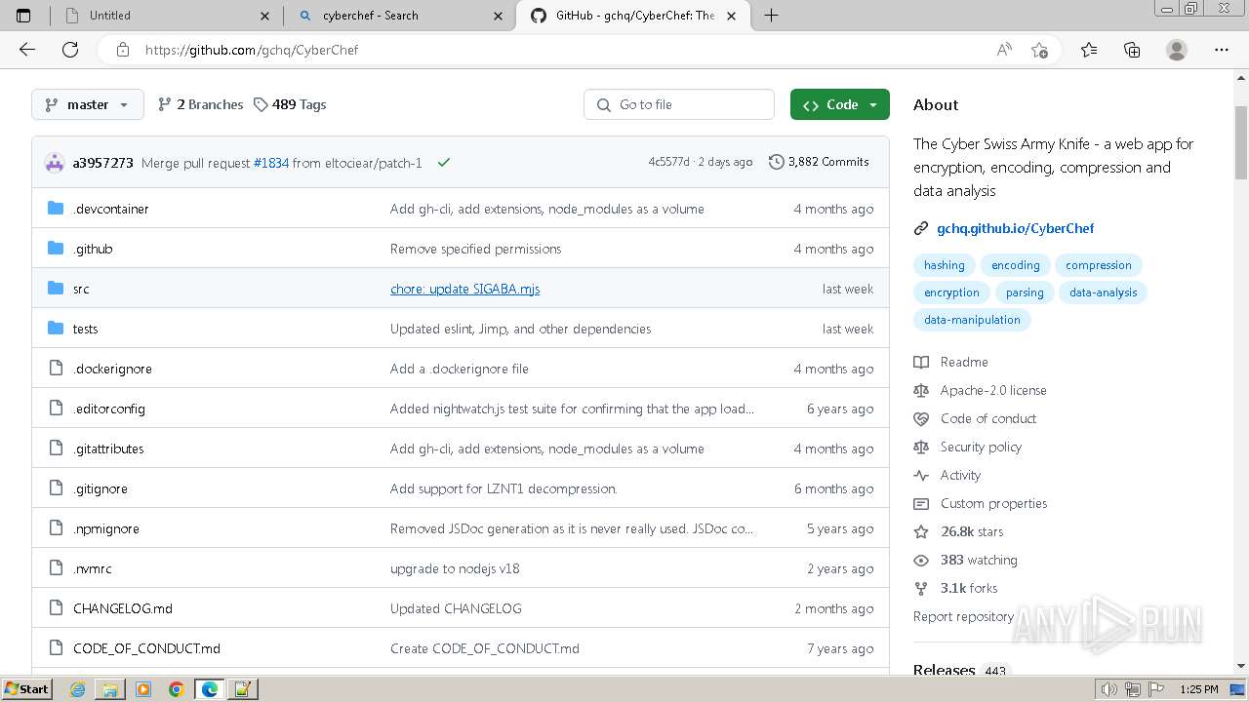Click the data-manipulation topic tag
The image size is (1249, 702).
pyautogui.click(x=972, y=320)
